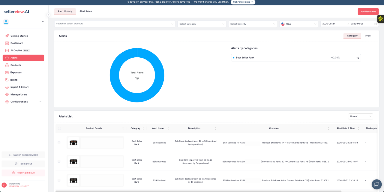384x192 pixels.
Task: Click the sellerview.AI logo
Action: pos(16,12)
